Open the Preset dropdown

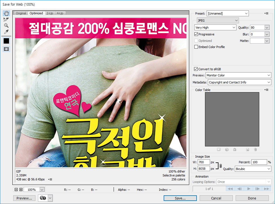[228, 13]
